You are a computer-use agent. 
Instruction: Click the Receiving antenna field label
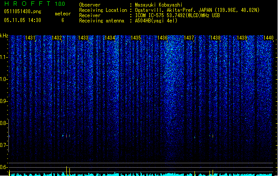(102, 21)
